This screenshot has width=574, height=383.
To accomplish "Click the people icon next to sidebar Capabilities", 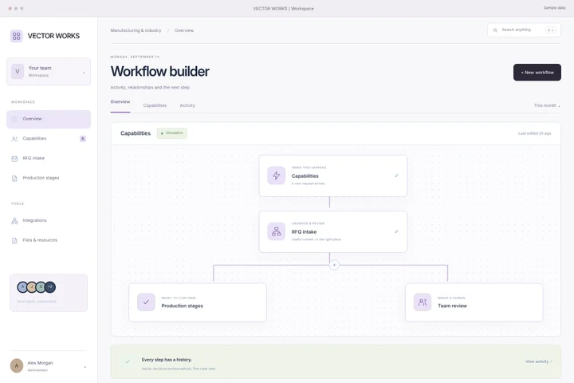I will [x=14, y=139].
